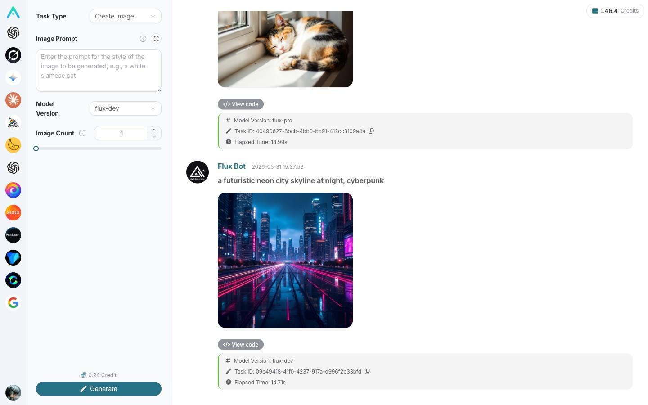Open the sleeping cat image thumbnail
Screen dimensions: 648x405
[285, 49]
